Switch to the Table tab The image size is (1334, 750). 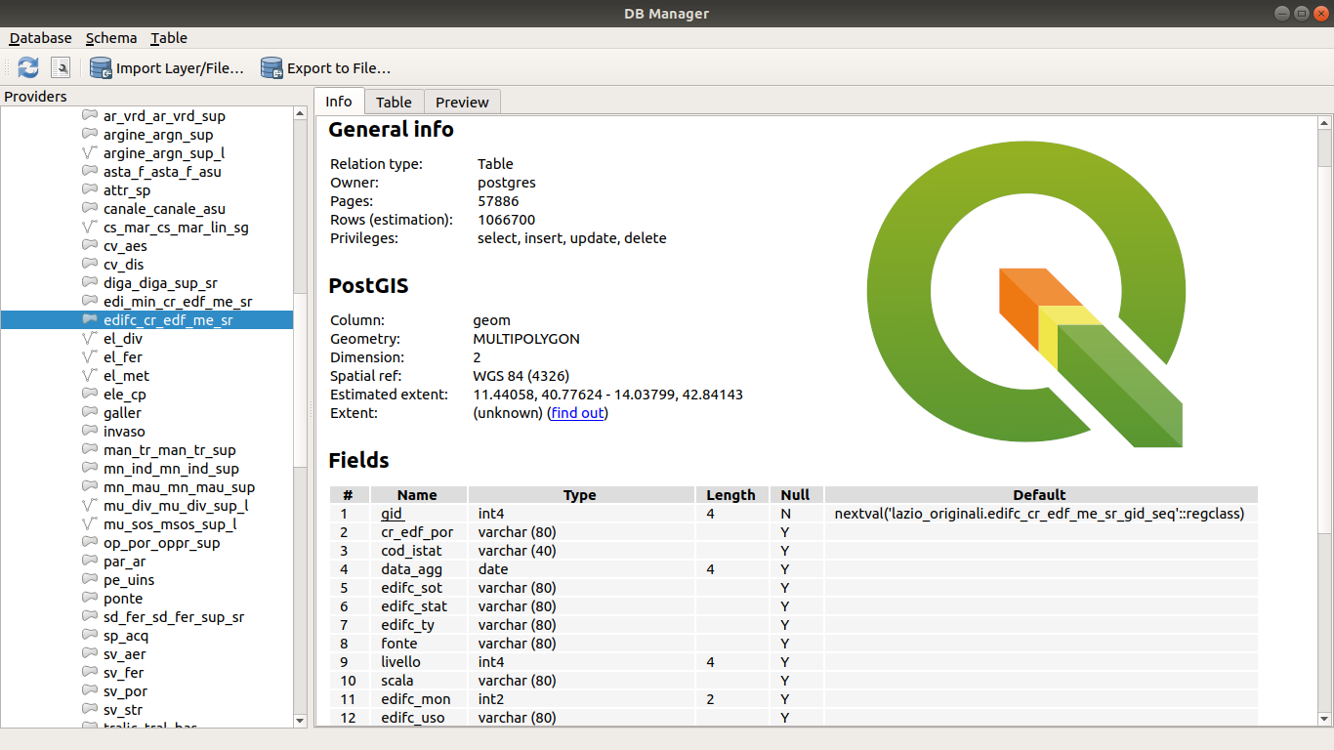click(394, 102)
